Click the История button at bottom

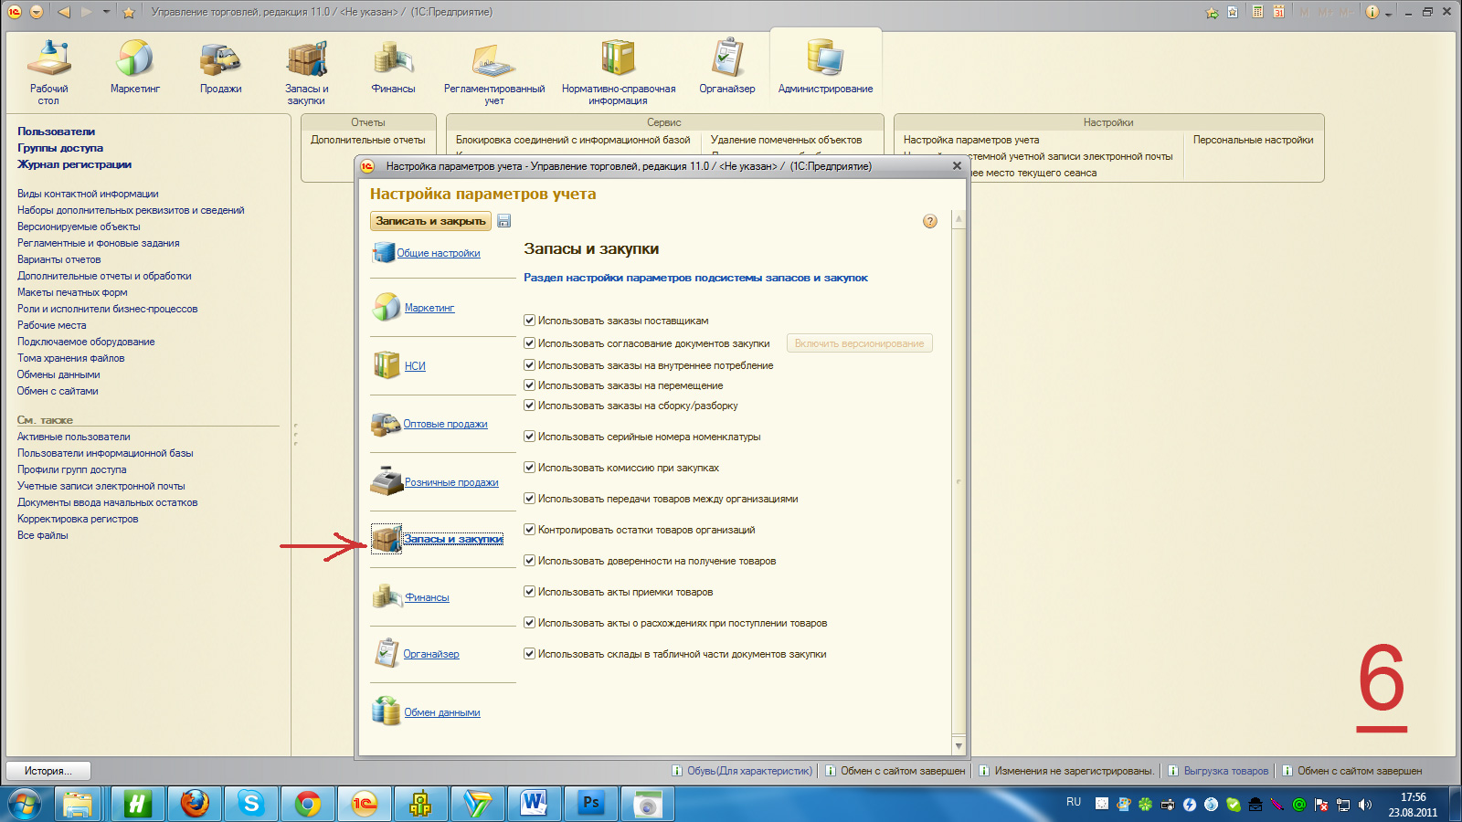pyautogui.click(x=48, y=771)
